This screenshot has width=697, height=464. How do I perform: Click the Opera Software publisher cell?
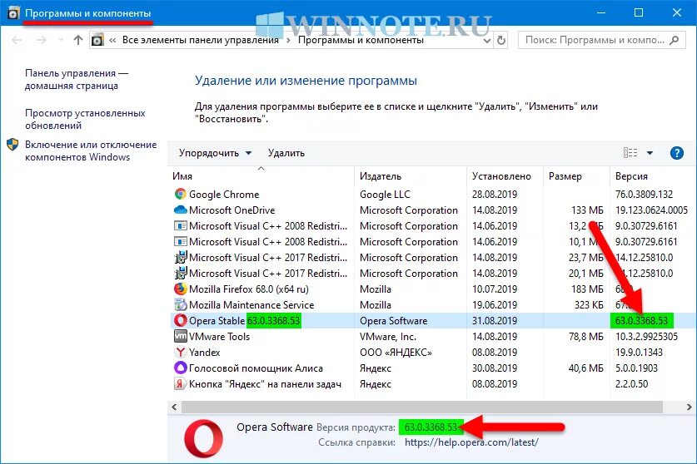click(x=393, y=321)
